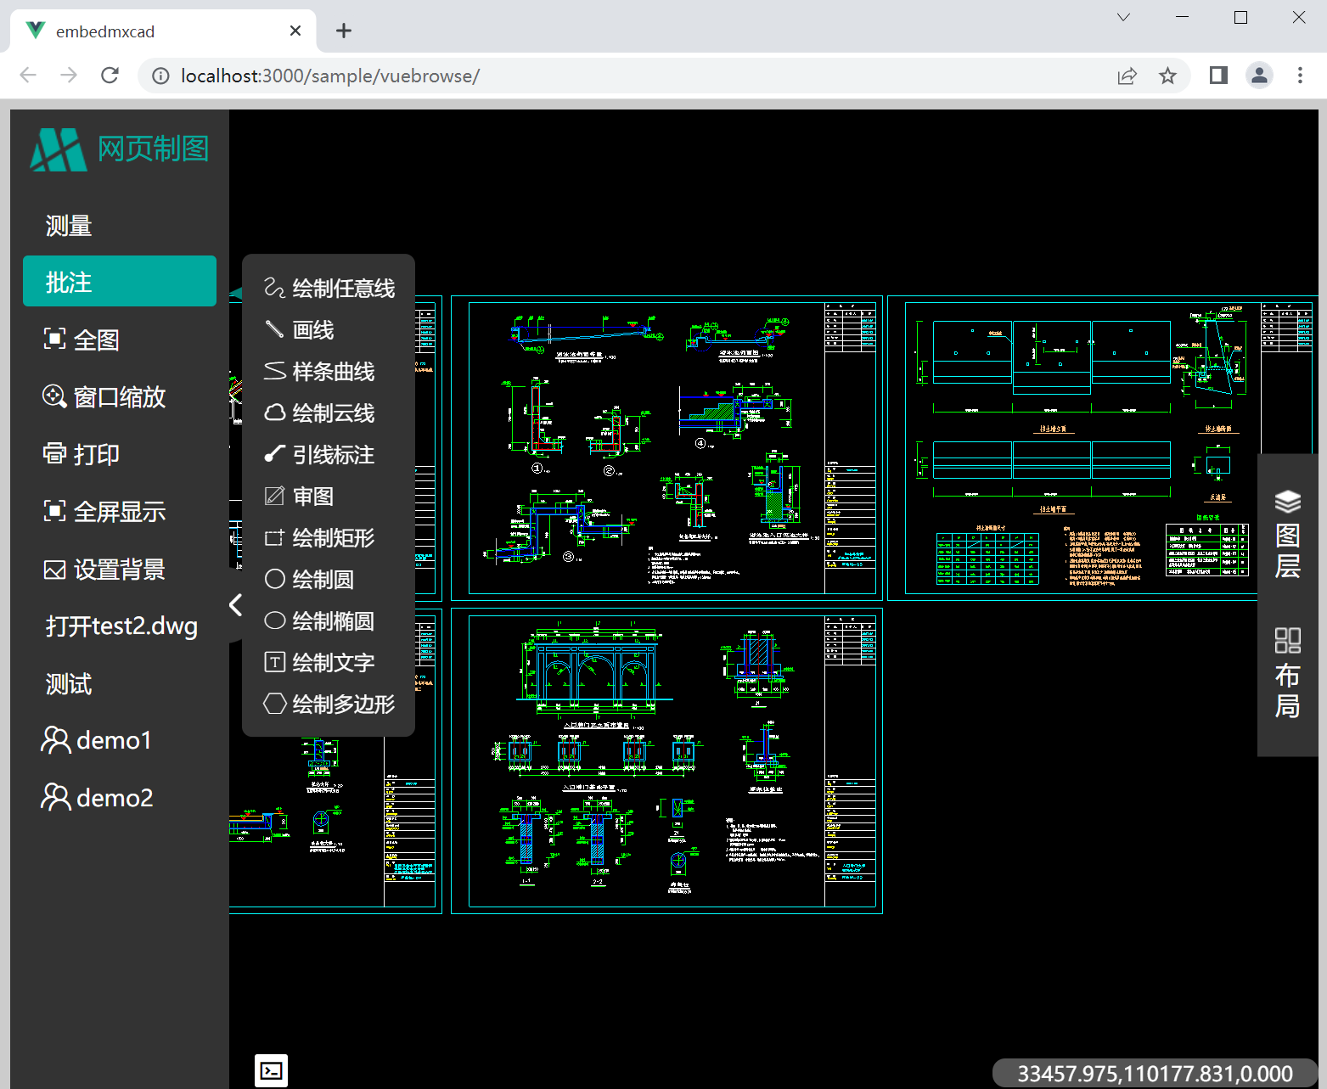Open the browser dropdown chevron near window controls
Image resolution: width=1327 pixels, height=1089 pixels.
pos(1122,17)
